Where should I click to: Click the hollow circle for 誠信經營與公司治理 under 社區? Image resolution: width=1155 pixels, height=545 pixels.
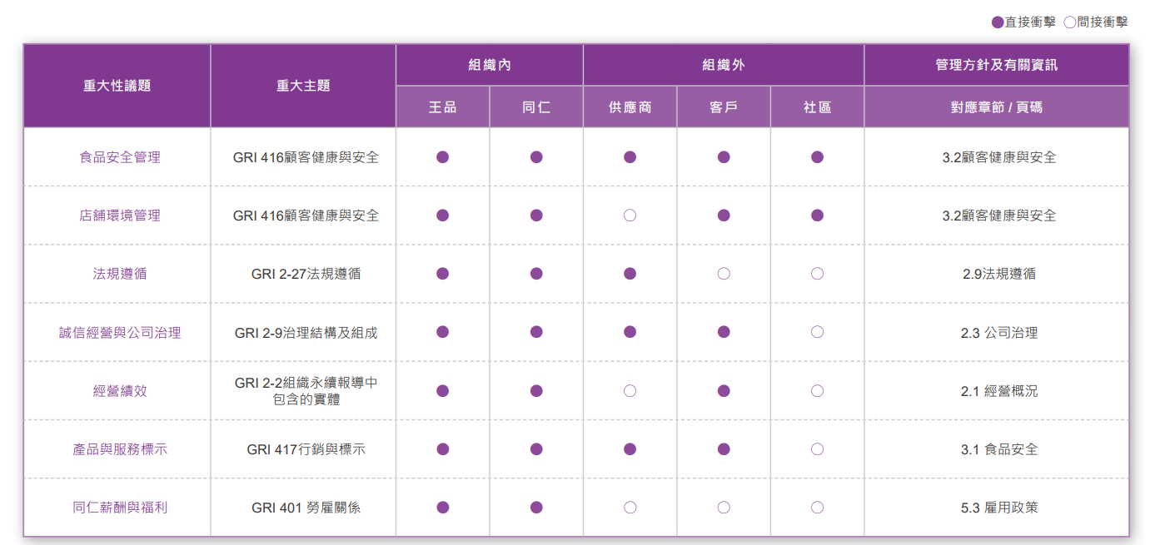click(x=817, y=332)
